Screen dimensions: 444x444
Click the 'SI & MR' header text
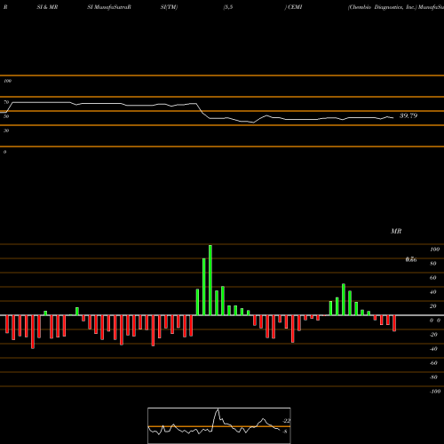(x=47, y=7)
